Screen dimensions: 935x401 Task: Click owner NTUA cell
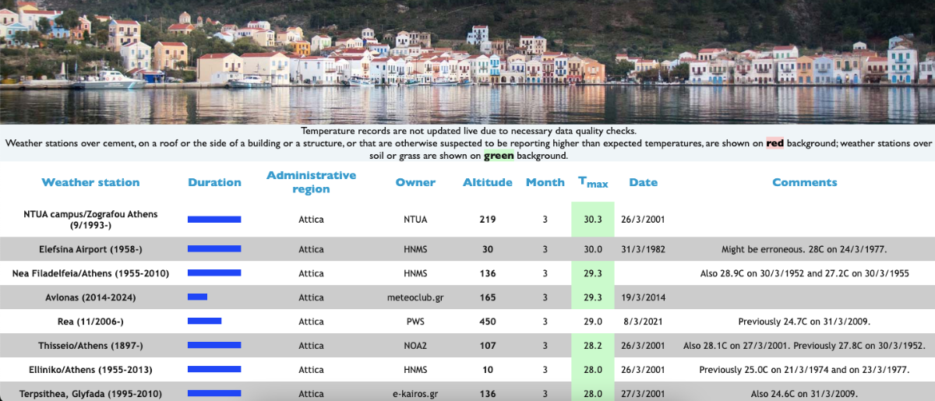pyautogui.click(x=415, y=220)
